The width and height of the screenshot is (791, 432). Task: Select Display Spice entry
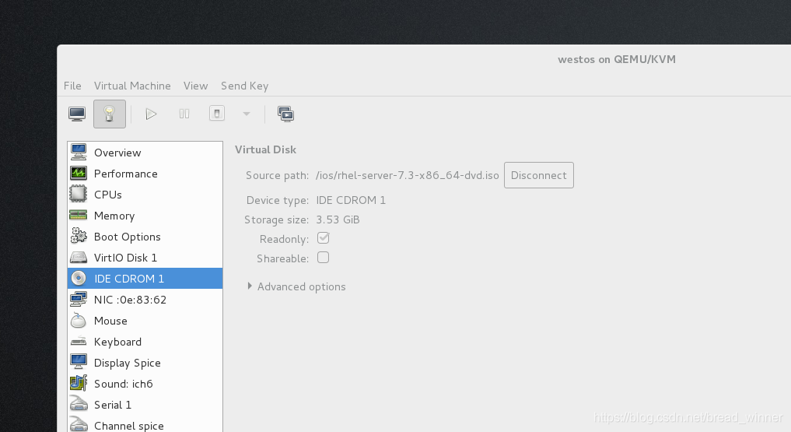pos(145,363)
